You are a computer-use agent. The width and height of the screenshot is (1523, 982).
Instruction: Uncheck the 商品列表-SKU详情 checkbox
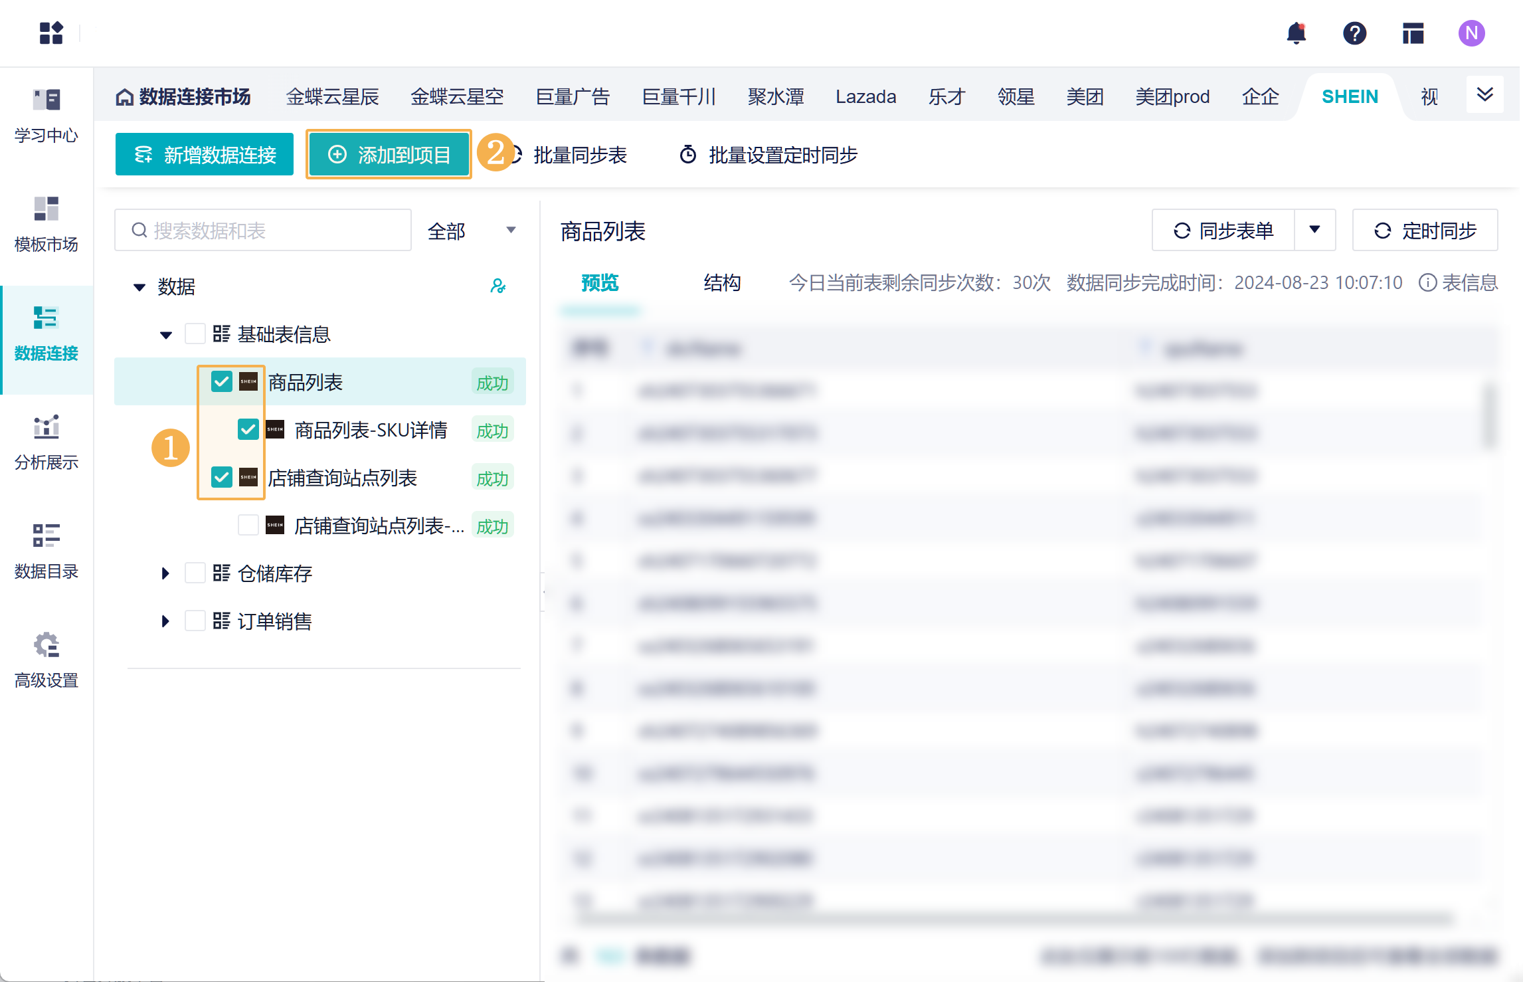pos(248,430)
